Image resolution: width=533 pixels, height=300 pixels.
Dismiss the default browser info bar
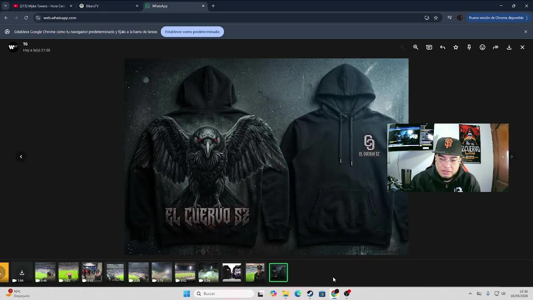pos(526,32)
